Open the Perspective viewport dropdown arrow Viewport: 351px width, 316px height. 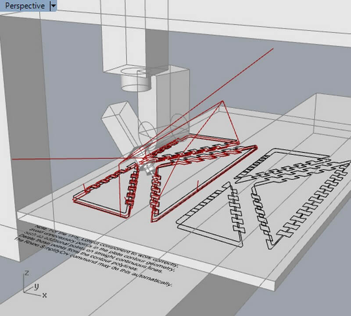54,6
